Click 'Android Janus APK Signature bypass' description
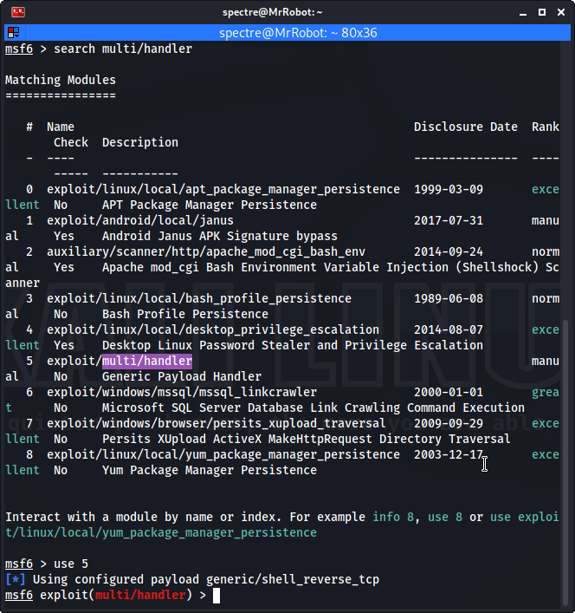The height and width of the screenshot is (613, 575). (220, 236)
